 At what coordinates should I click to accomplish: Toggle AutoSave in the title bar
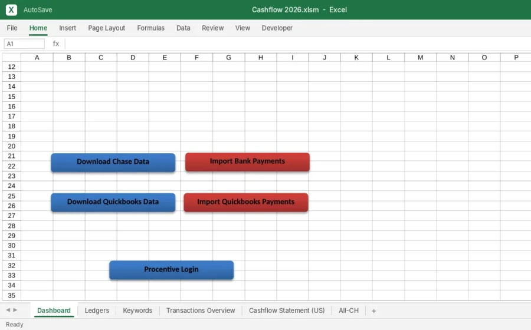point(38,10)
